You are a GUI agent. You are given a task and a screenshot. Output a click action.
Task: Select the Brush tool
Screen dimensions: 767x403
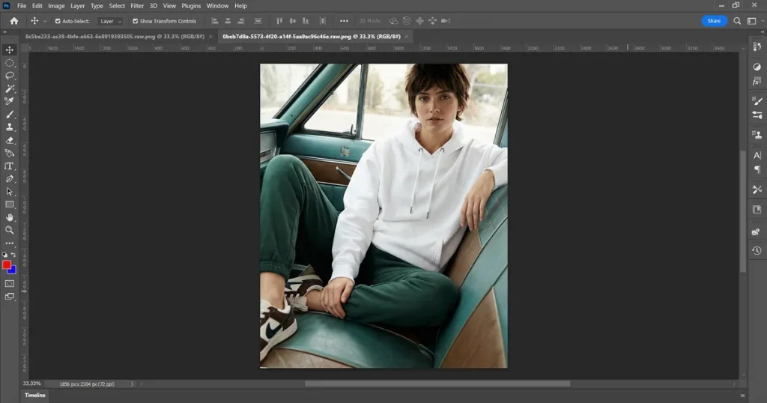pos(10,115)
